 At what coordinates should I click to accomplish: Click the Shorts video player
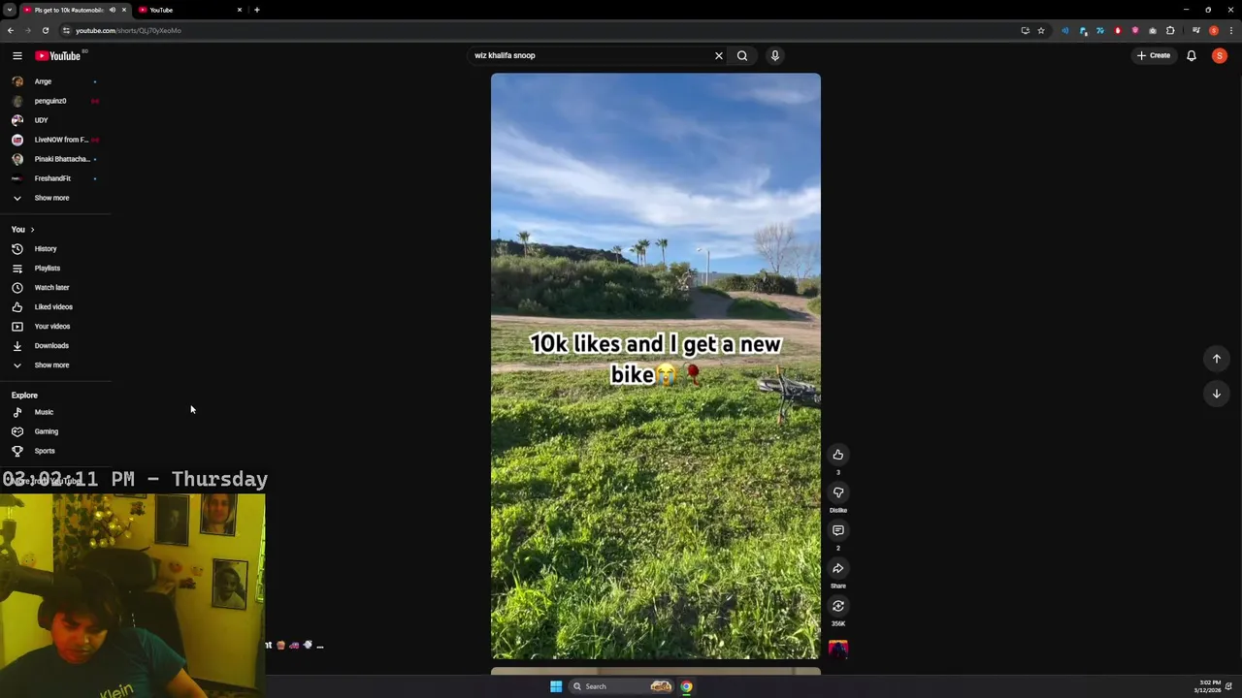pos(656,366)
